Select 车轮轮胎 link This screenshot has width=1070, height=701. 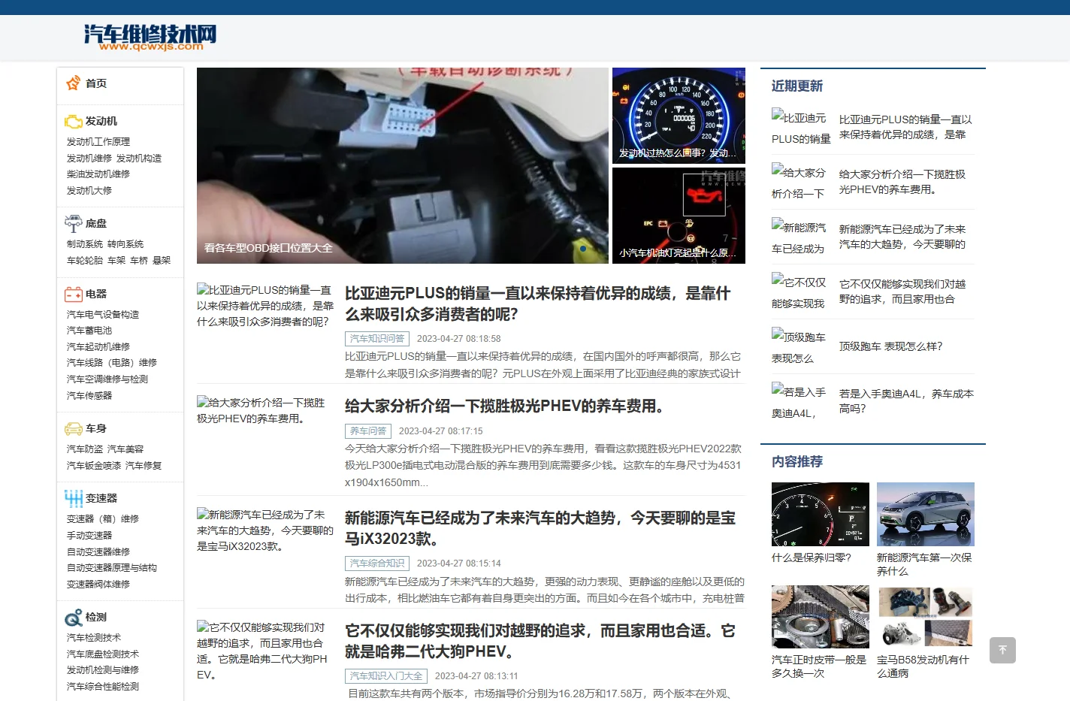[x=85, y=261]
